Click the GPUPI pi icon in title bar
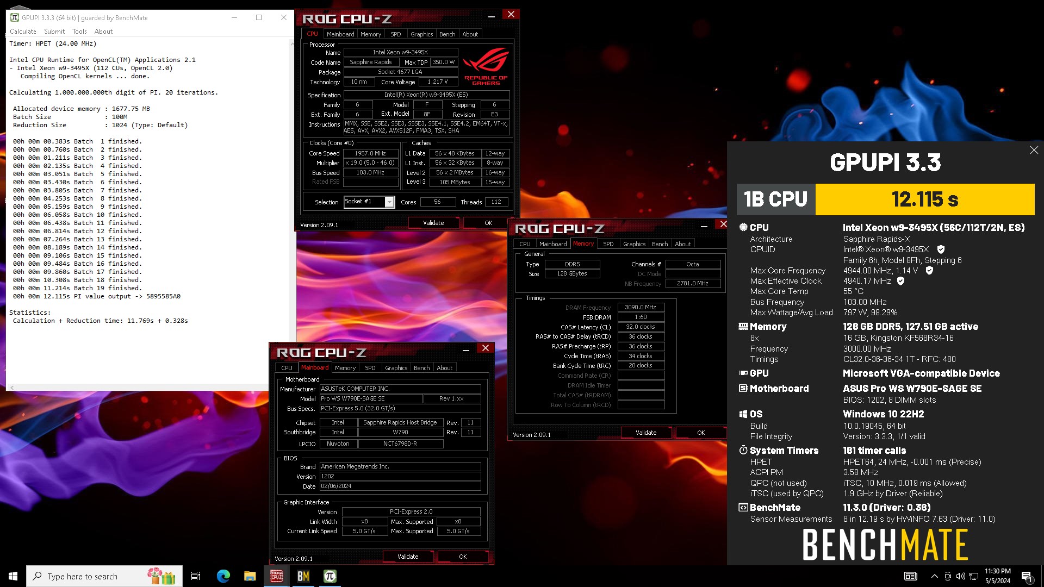 tap(15, 17)
